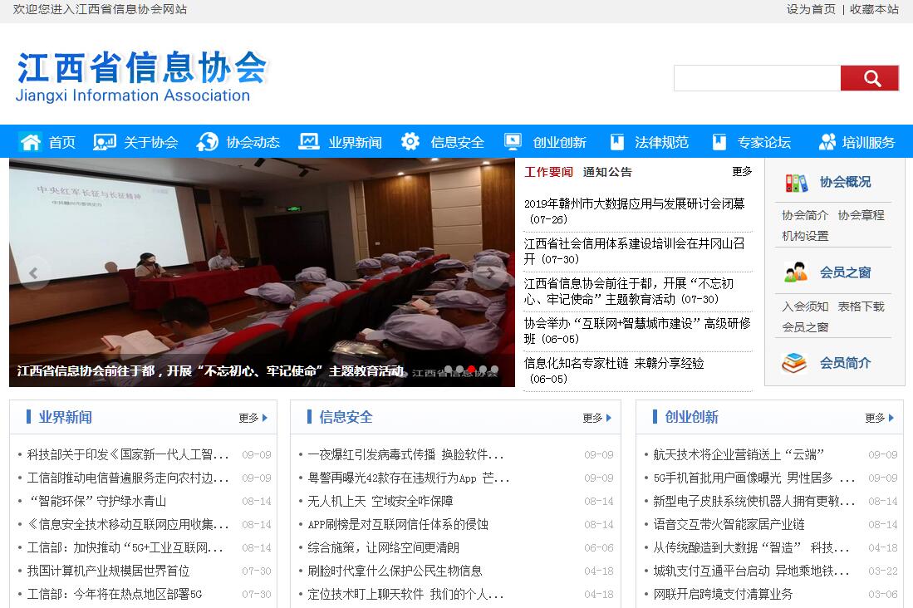913x608 pixels.
Task: Advance carousel with right arrow
Action: pos(490,273)
